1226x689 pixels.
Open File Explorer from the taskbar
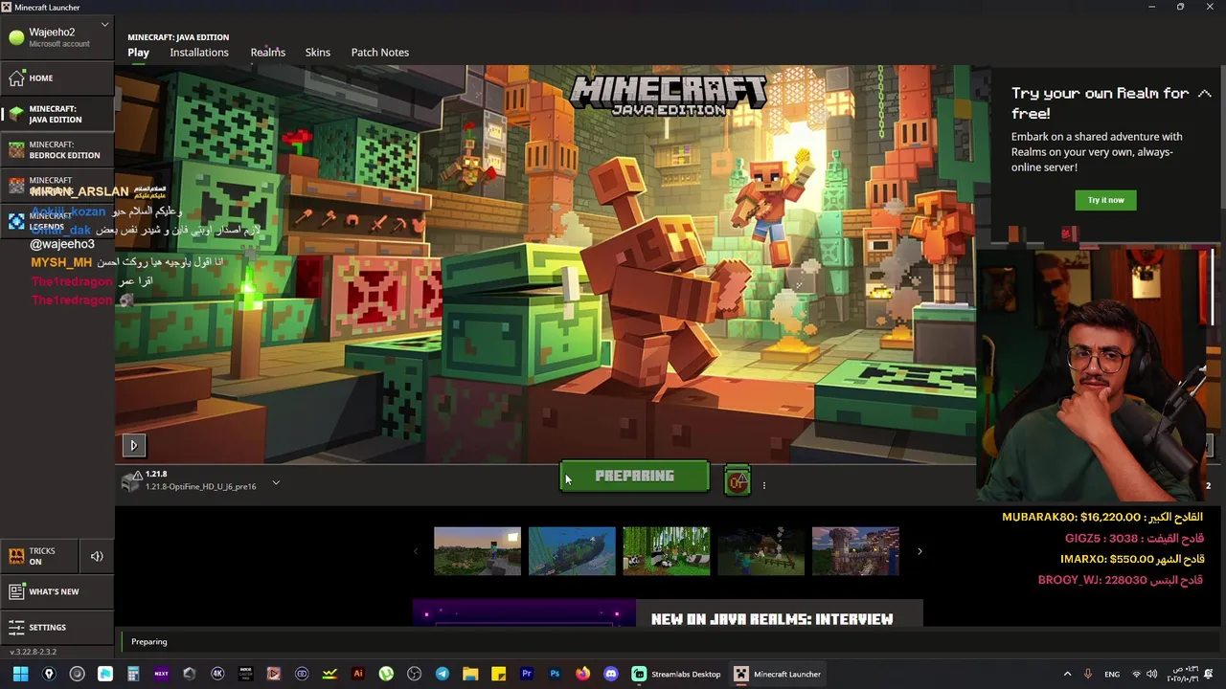click(x=470, y=674)
